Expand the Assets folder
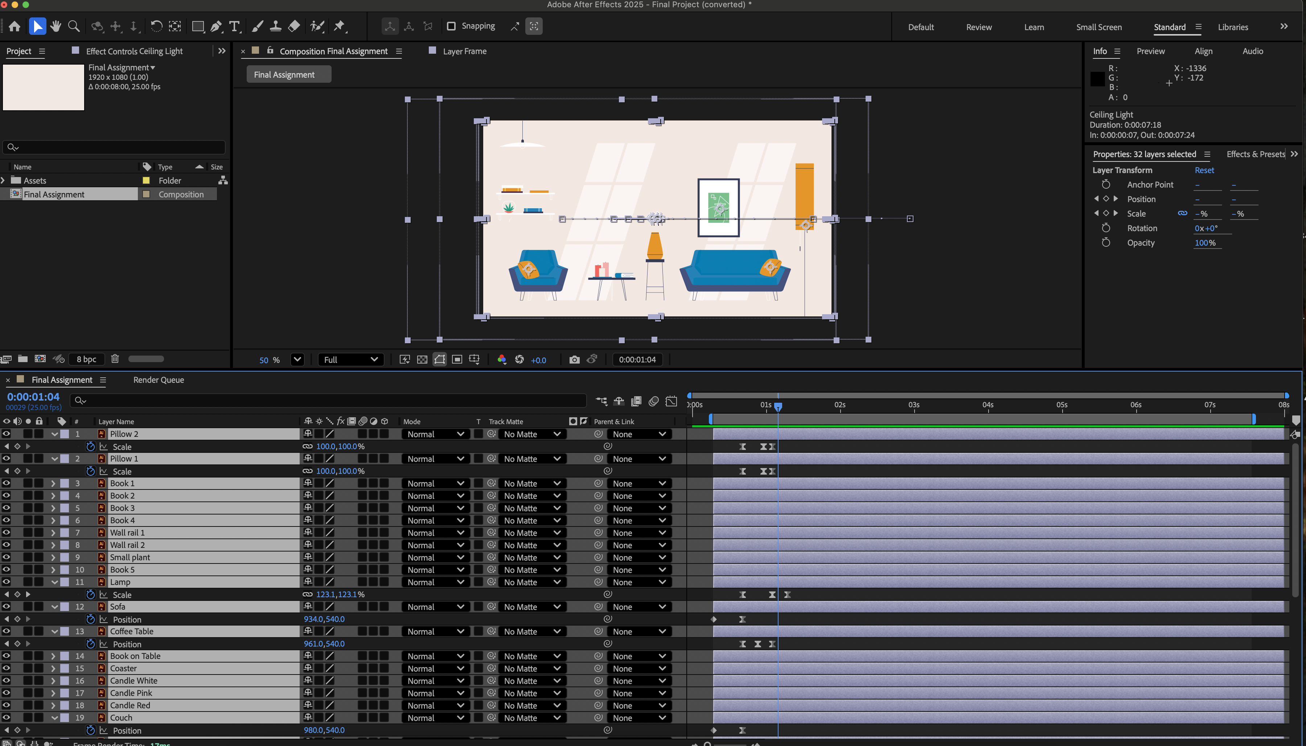This screenshot has width=1306, height=746. (x=4, y=180)
